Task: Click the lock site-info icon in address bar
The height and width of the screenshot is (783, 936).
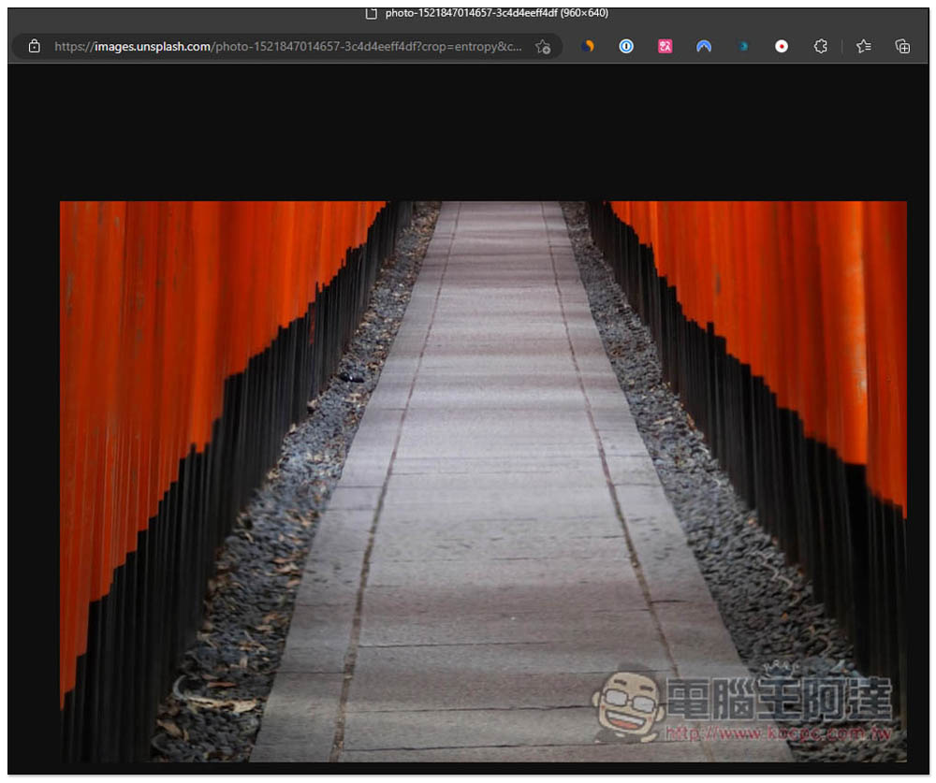Action: point(35,46)
